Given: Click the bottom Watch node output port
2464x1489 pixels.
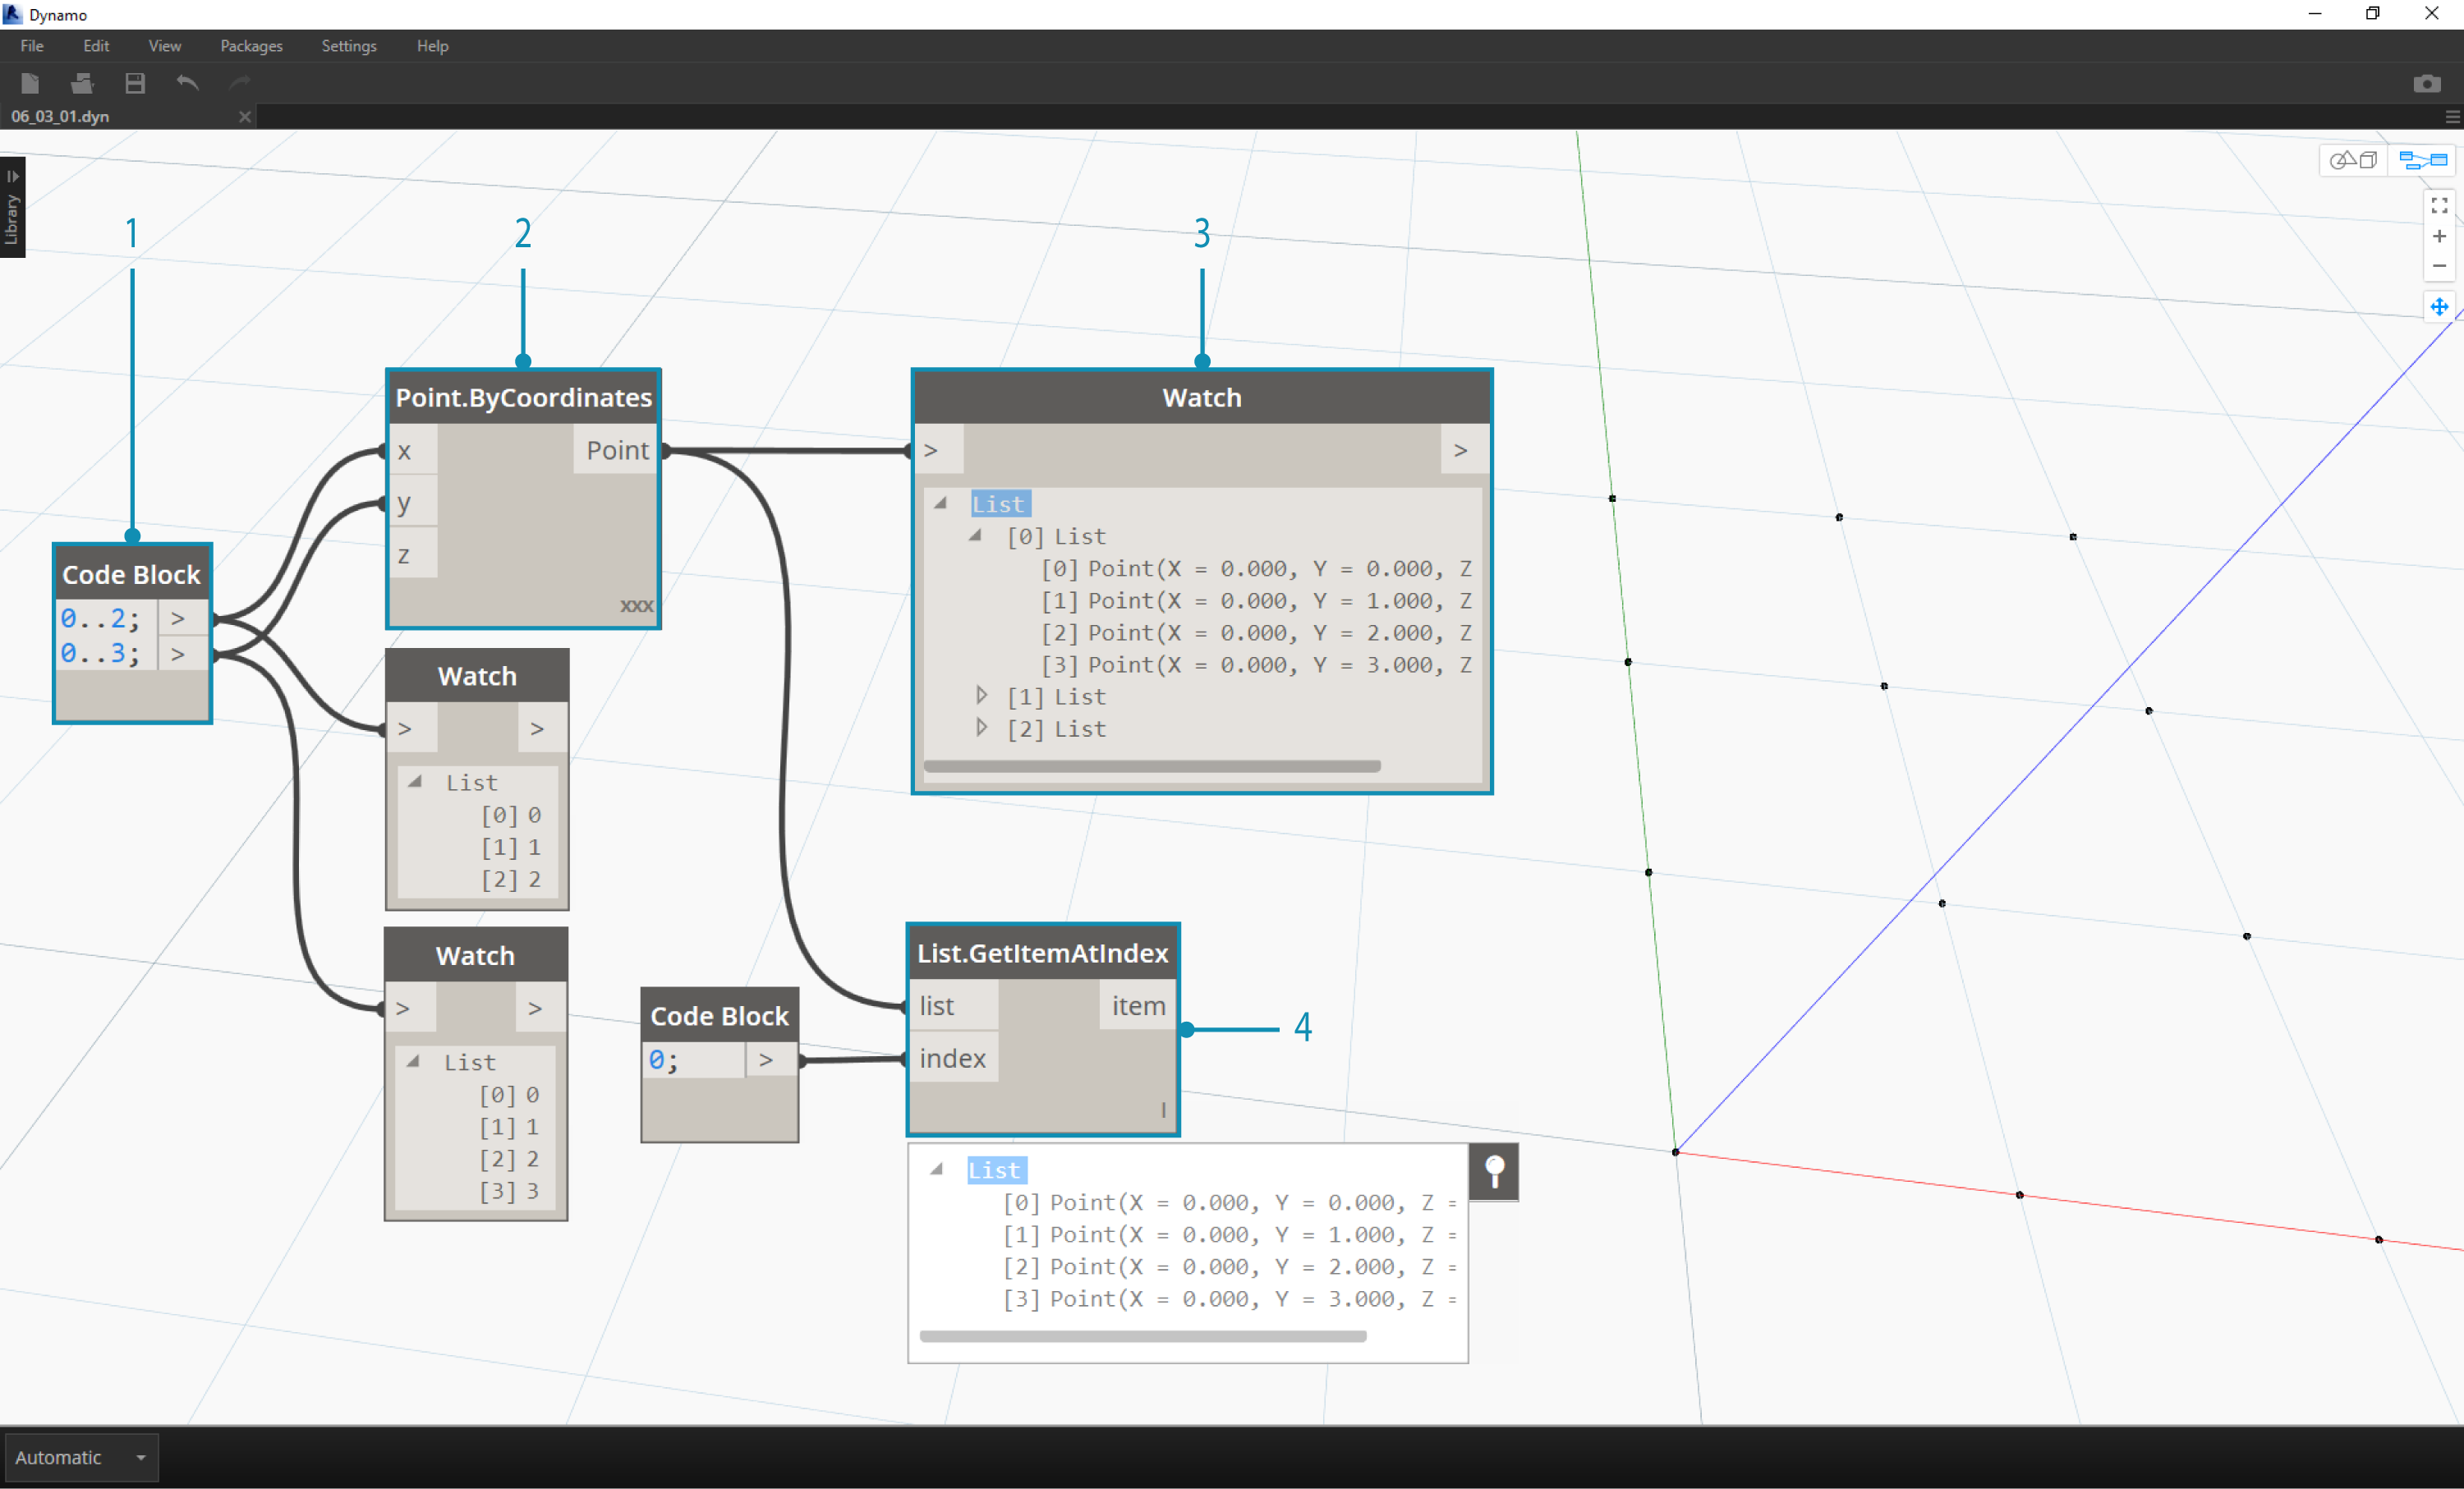Looking at the screenshot, I should coord(540,1008).
